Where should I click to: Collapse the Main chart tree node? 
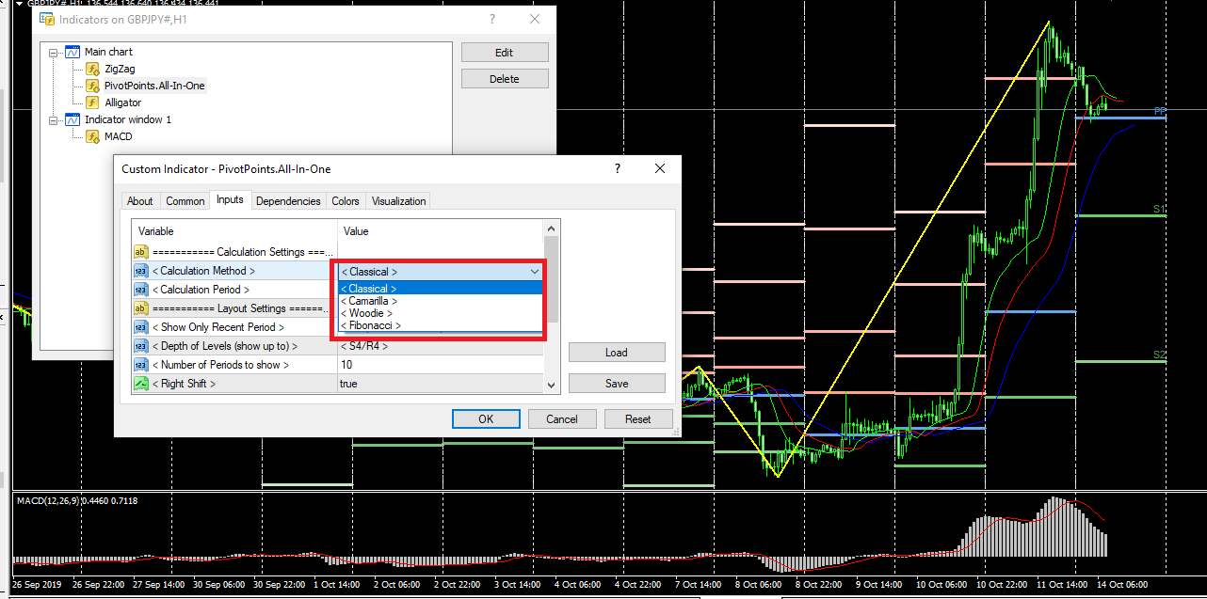click(x=54, y=53)
